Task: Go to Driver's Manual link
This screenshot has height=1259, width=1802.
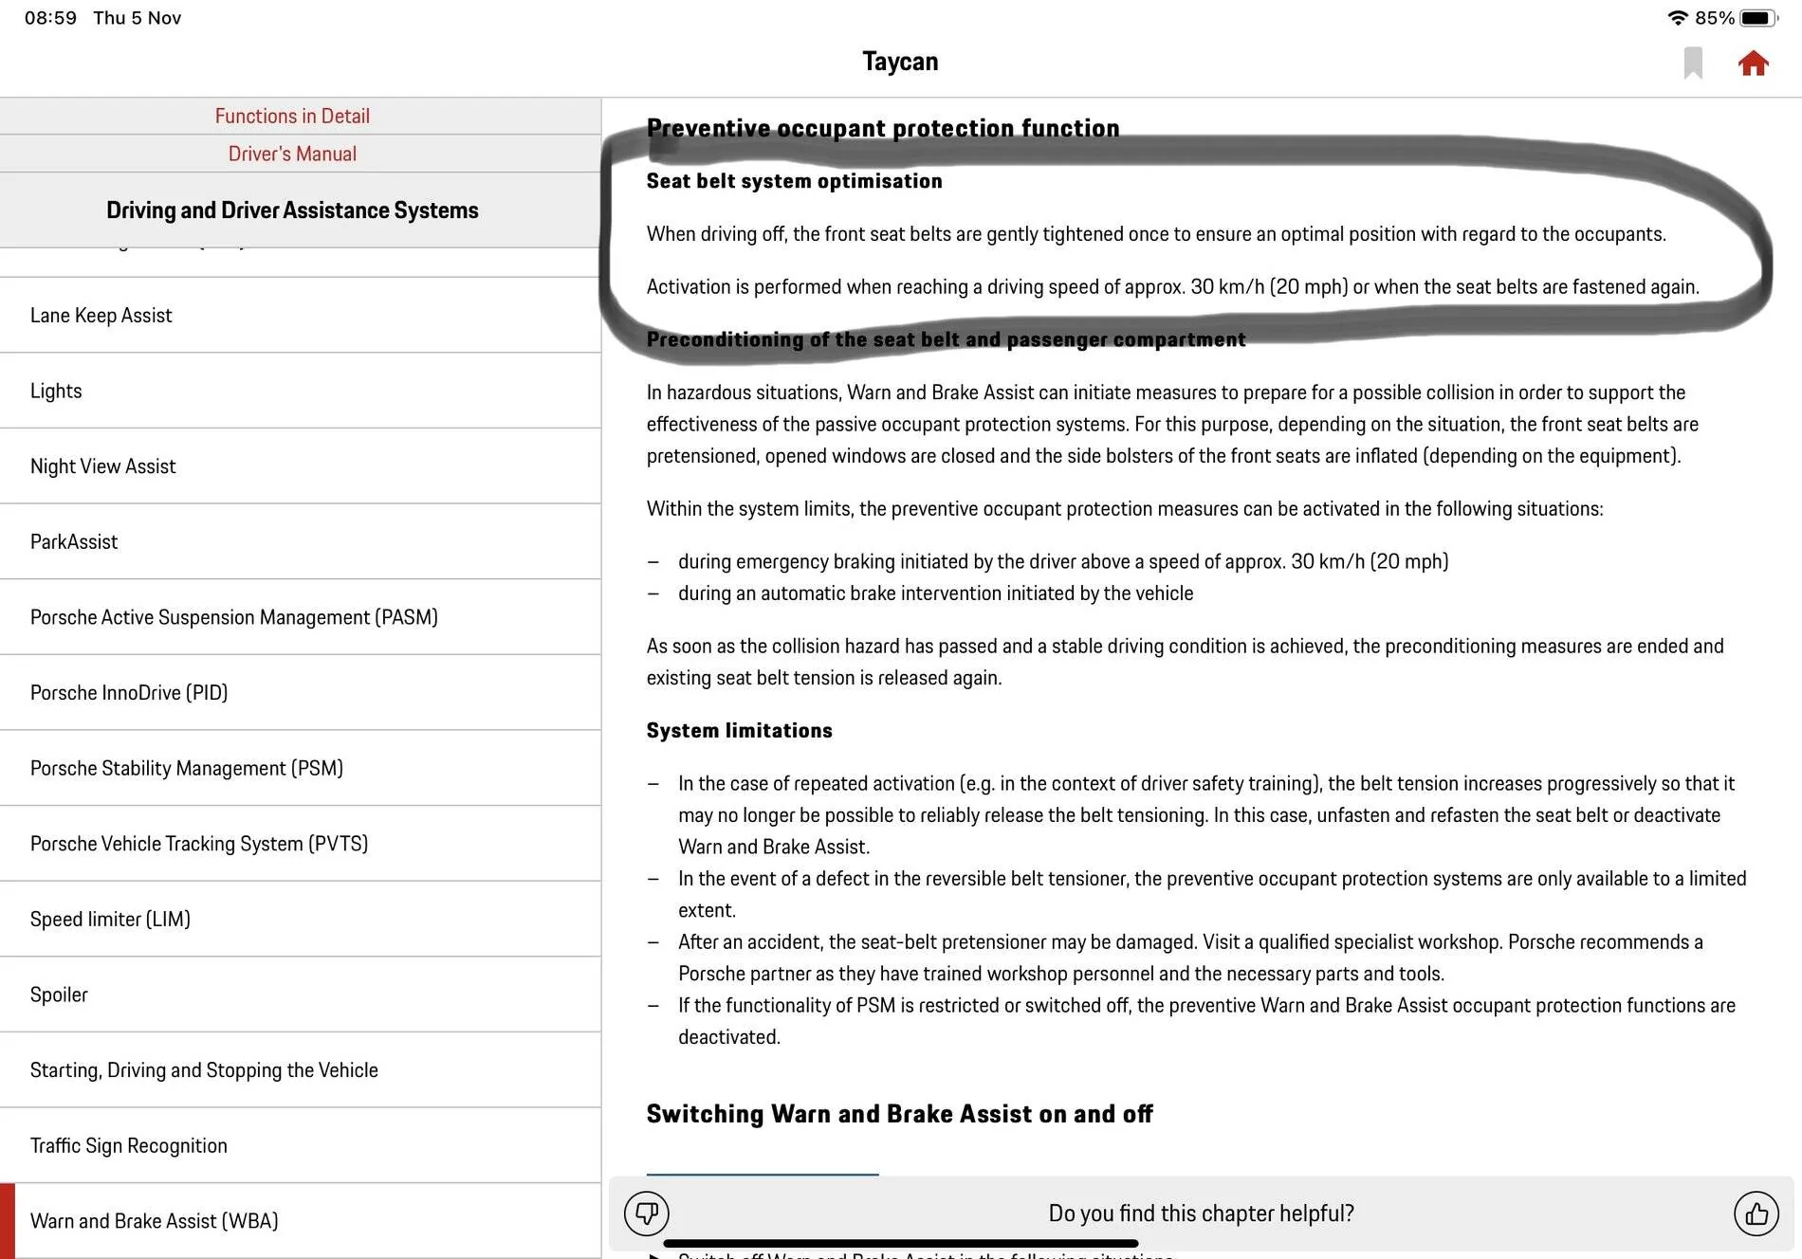Action: click(292, 154)
